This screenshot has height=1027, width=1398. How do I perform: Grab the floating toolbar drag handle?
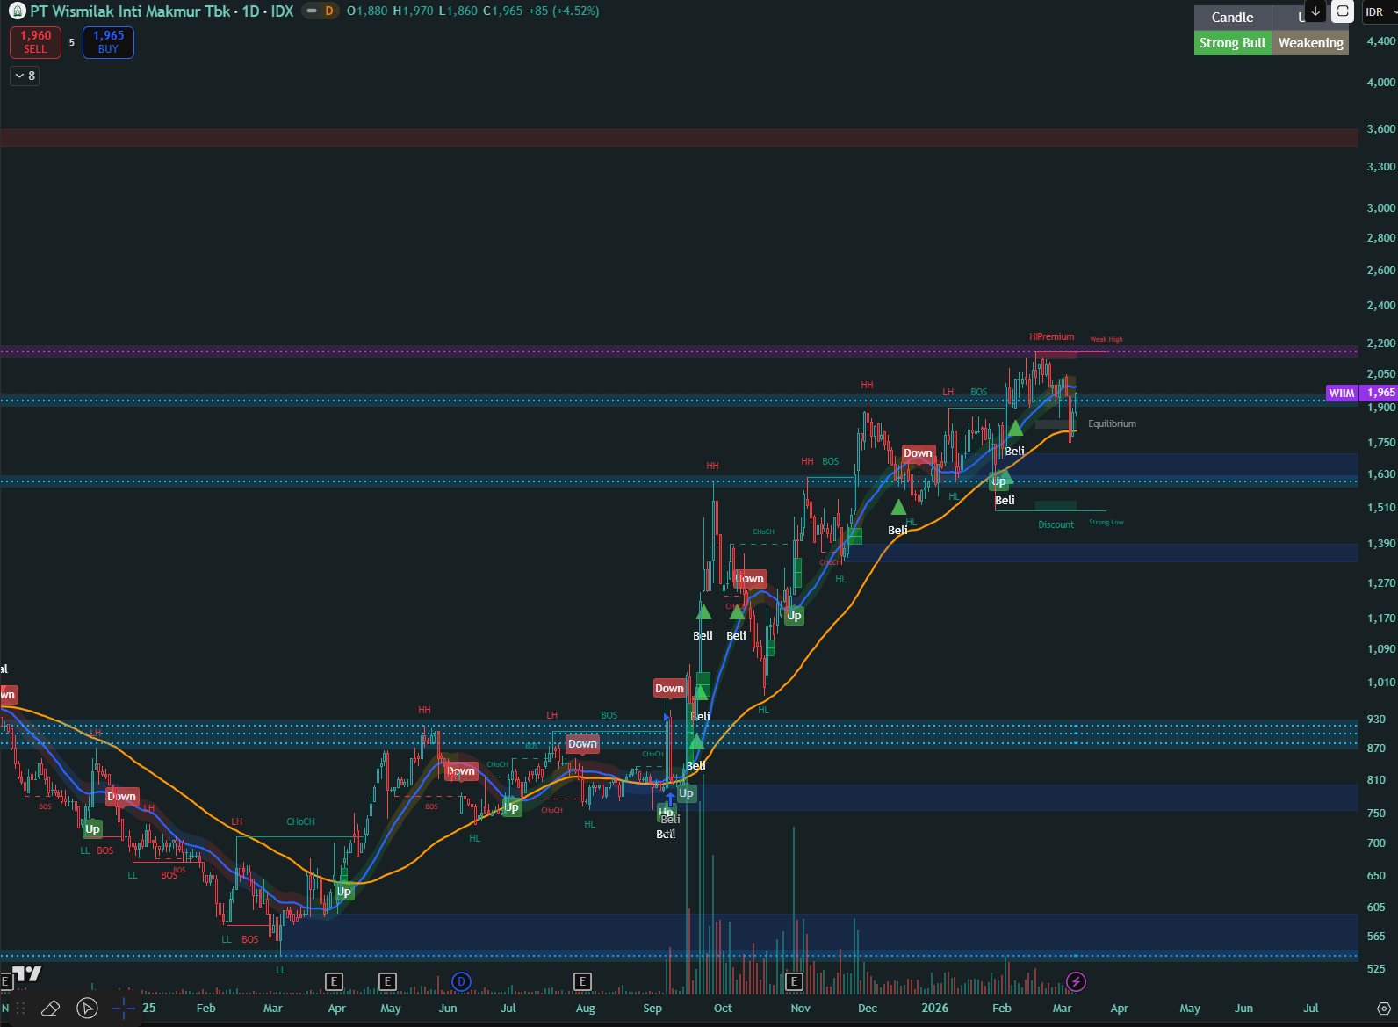click(x=19, y=1008)
